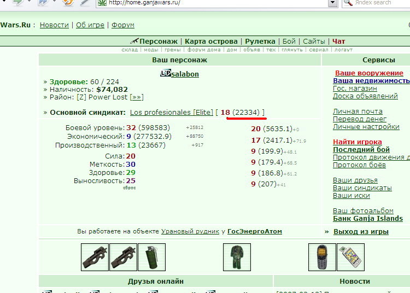Open Ваши синдикаты link
Viewport: 410px width, 293px height.
(362, 188)
